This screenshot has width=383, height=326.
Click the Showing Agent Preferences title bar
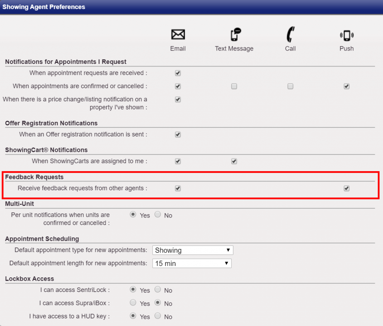pos(191,7)
